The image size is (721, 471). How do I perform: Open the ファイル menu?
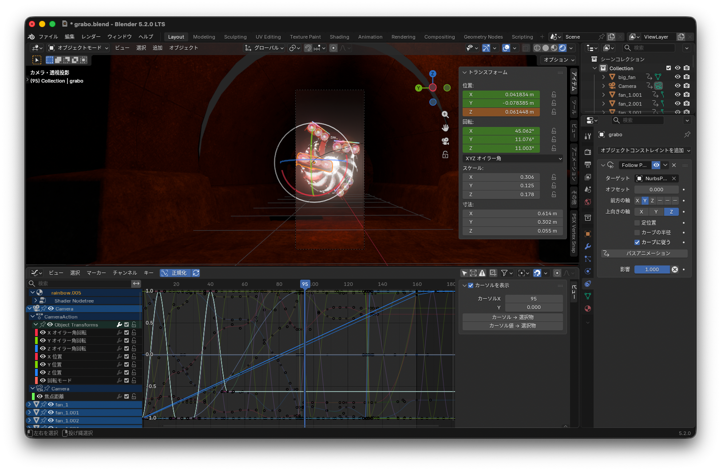pyautogui.click(x=48, y=37)
